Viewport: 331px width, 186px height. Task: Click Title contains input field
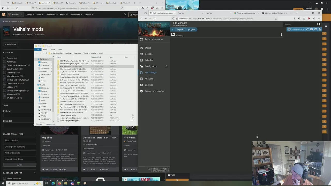pos(20,141)
